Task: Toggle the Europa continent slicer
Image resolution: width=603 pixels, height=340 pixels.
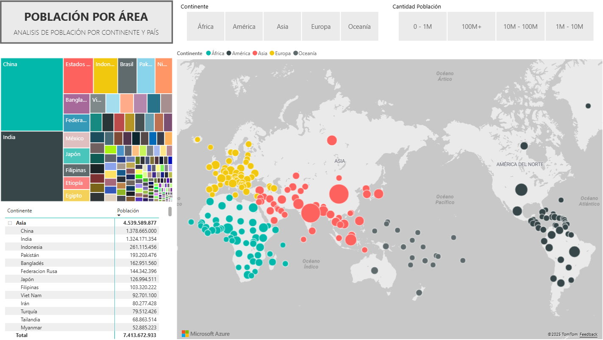Action: (x=321, y=26)
